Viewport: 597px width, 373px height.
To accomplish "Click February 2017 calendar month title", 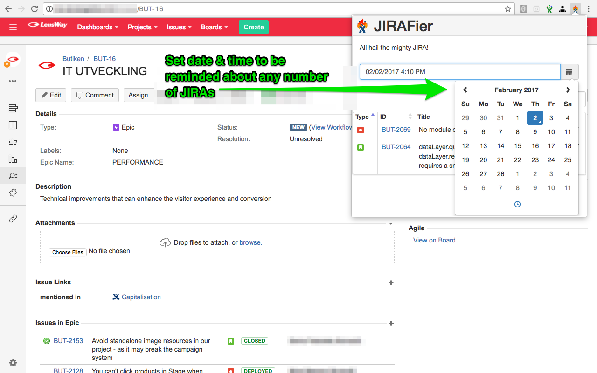I will [516, 90].
